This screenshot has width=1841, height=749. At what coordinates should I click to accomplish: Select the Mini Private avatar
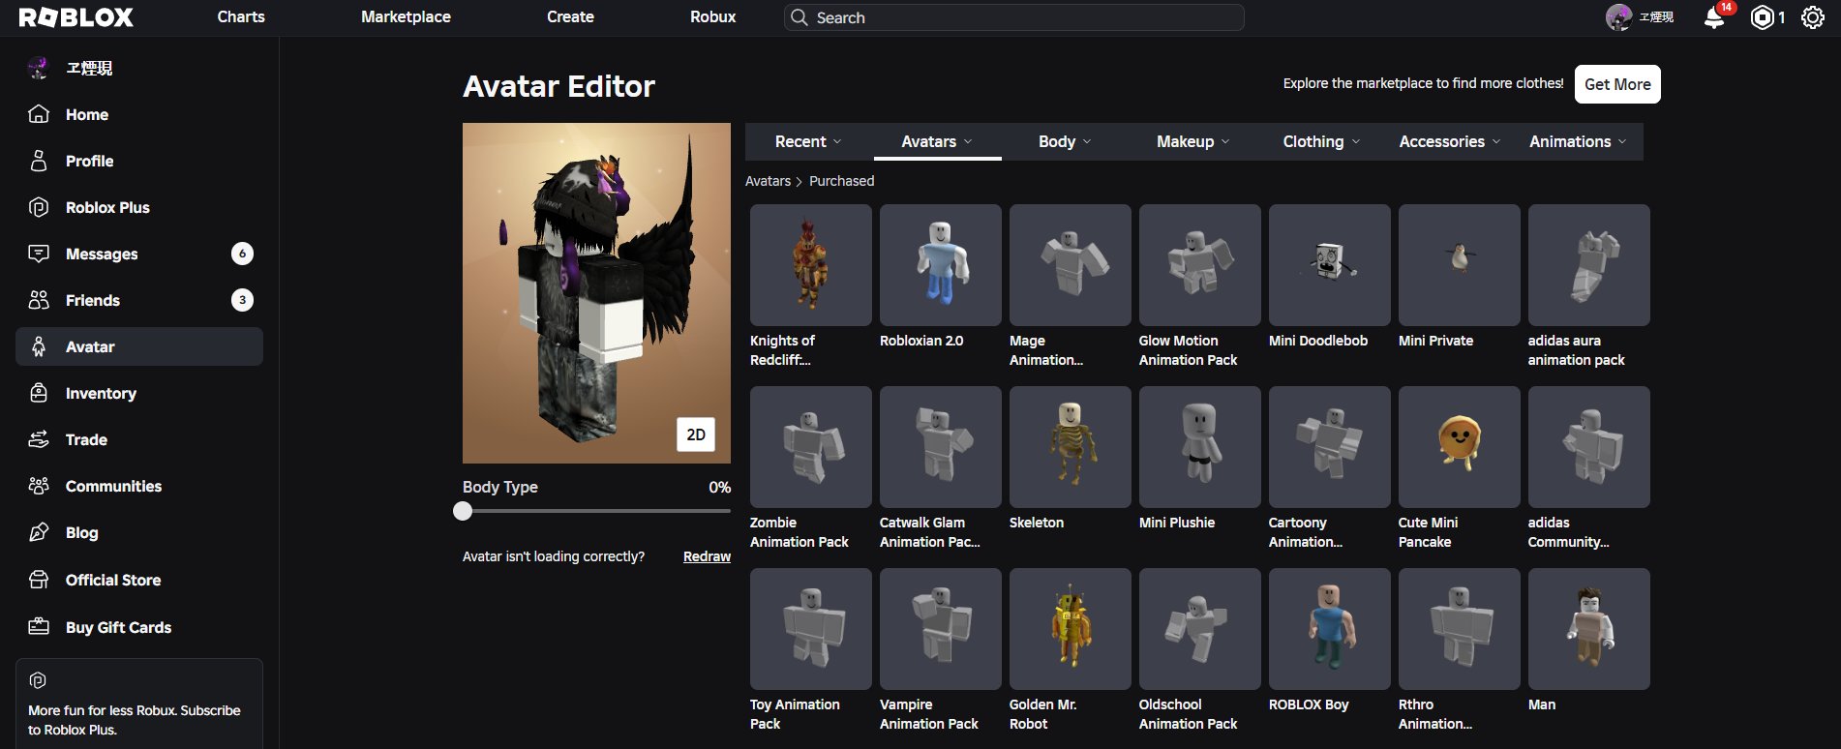coord(1460,265)
